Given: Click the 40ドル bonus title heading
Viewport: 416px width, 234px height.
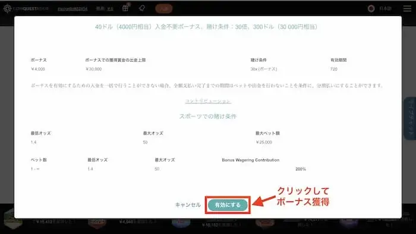Looking at the screenshot, I should (206, 27).
